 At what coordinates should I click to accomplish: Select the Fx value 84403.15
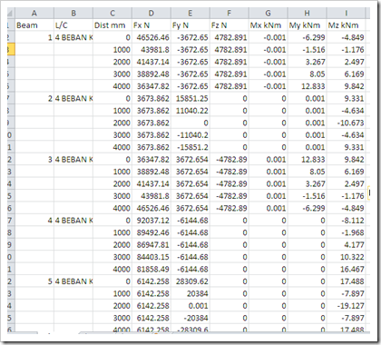point(151,257)
